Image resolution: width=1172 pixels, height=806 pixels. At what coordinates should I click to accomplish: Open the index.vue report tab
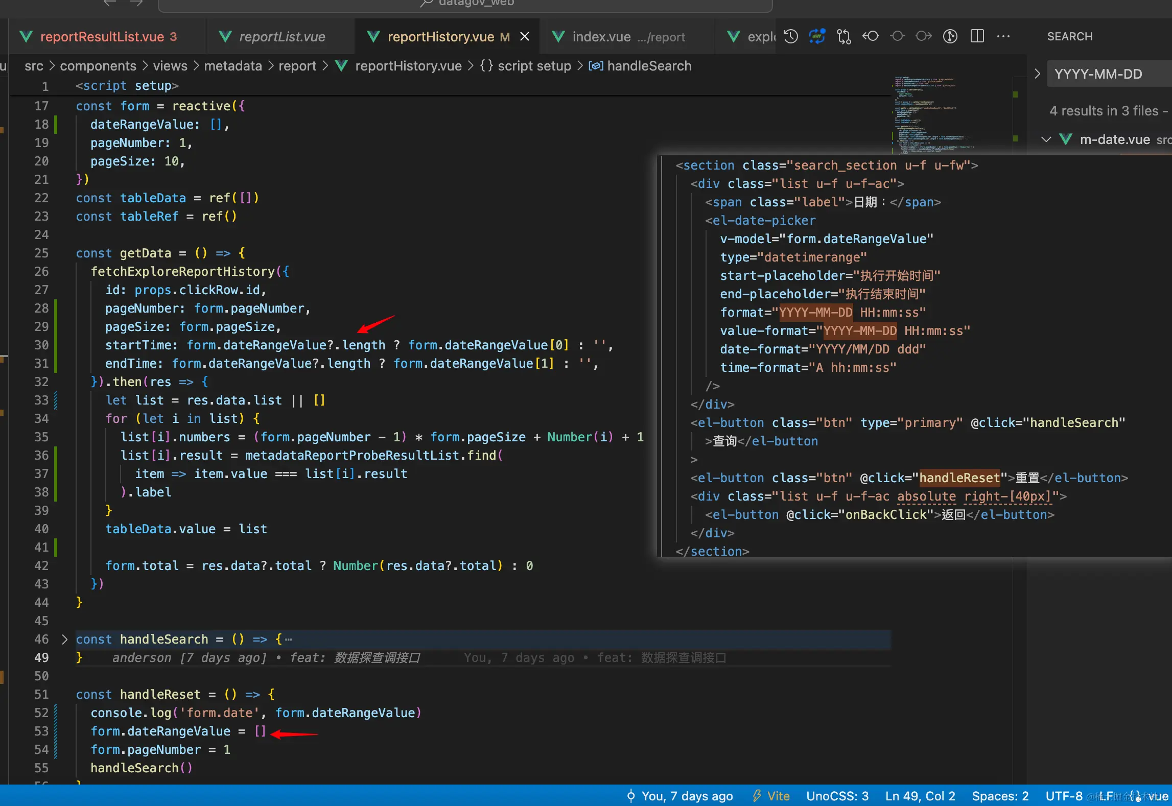pyautogui.click(x=601, y=37)
